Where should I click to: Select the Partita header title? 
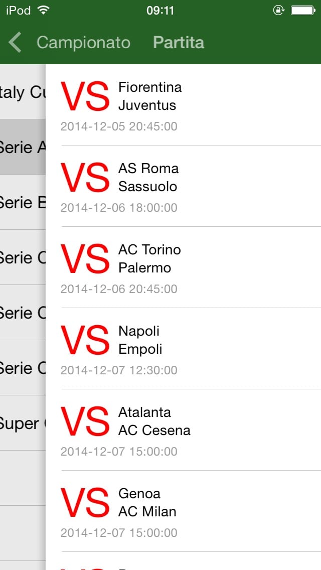[179, 43]
